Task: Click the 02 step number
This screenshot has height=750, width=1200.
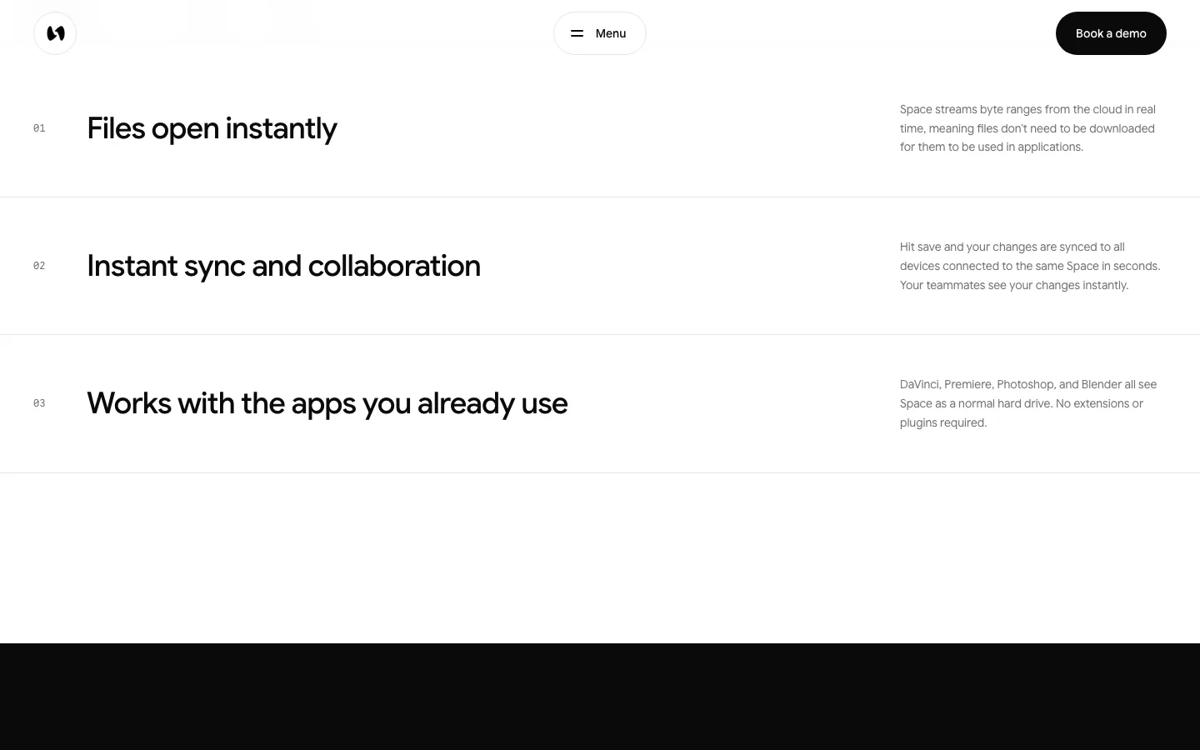Action: pyautogui.click(x=39, y=266)
